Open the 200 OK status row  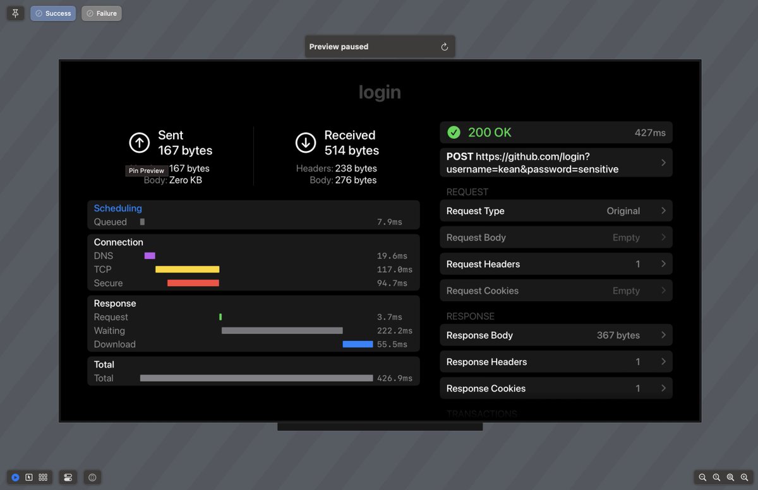[x=556, y=133]
